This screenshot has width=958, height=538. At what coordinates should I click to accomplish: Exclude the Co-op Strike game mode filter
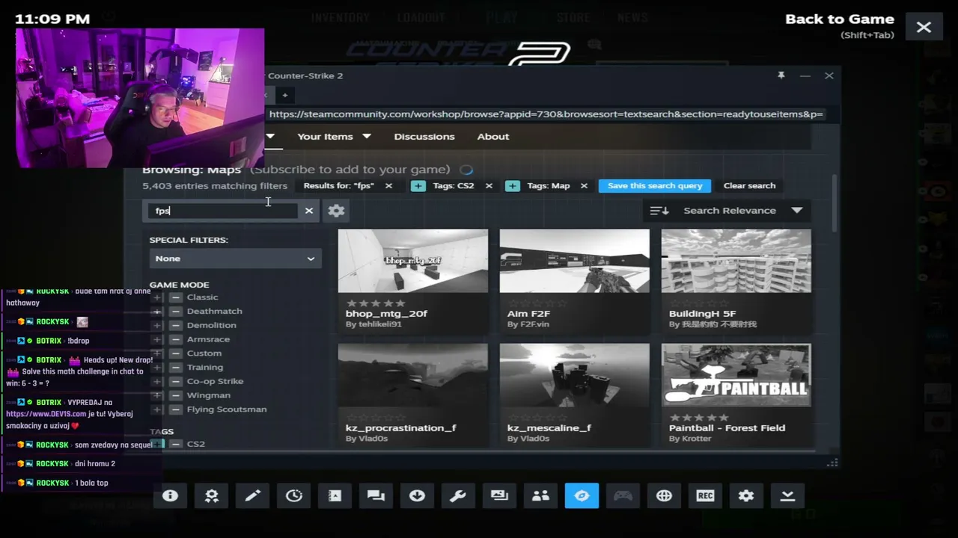coord(175,381)
